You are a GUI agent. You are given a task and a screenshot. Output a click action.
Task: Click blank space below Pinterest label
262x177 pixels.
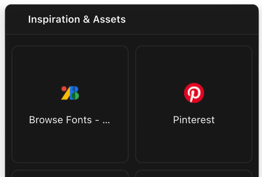(194, 145)
